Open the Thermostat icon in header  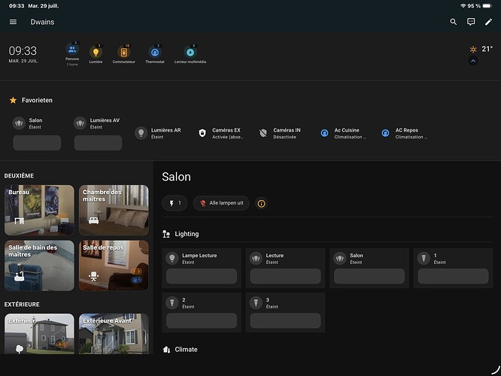click(x=155, y=53)
